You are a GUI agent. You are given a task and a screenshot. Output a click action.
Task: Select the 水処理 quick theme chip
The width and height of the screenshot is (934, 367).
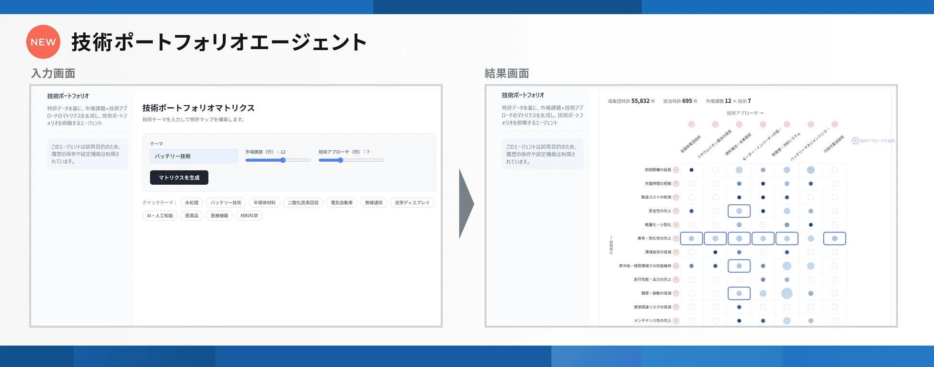(192, 203)
